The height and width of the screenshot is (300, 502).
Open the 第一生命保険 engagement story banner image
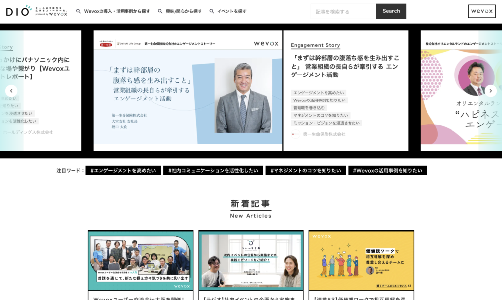(x=188, y=91)
